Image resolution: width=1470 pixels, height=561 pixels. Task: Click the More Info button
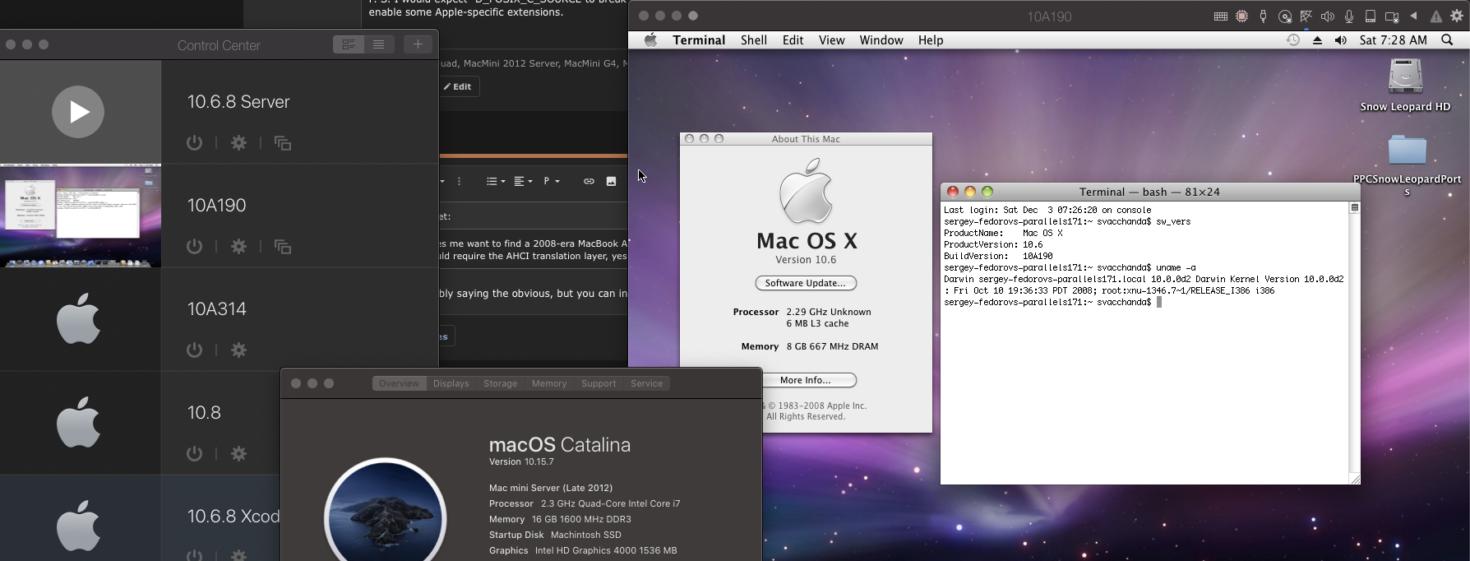(x=806, y=380)
